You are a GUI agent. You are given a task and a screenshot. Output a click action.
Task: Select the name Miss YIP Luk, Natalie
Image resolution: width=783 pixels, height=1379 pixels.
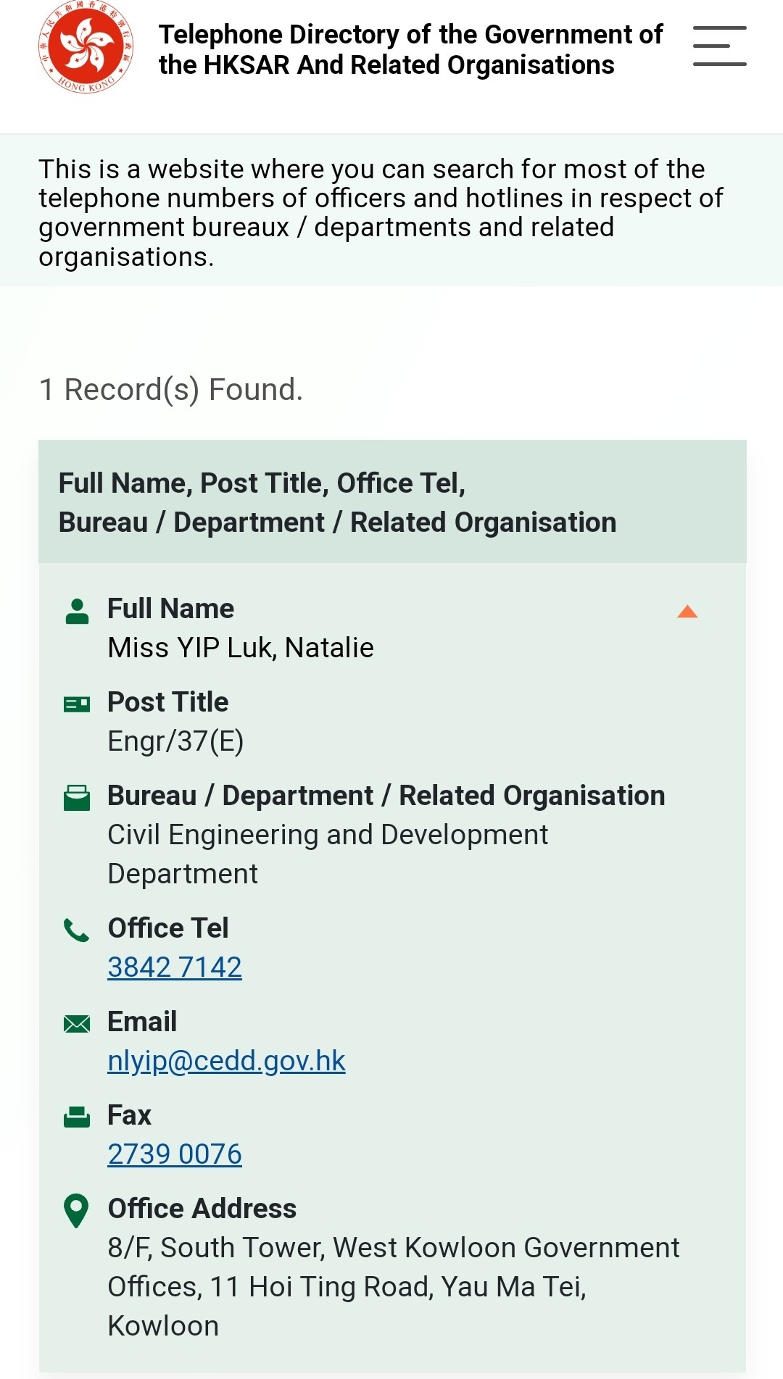coord(241,648)
